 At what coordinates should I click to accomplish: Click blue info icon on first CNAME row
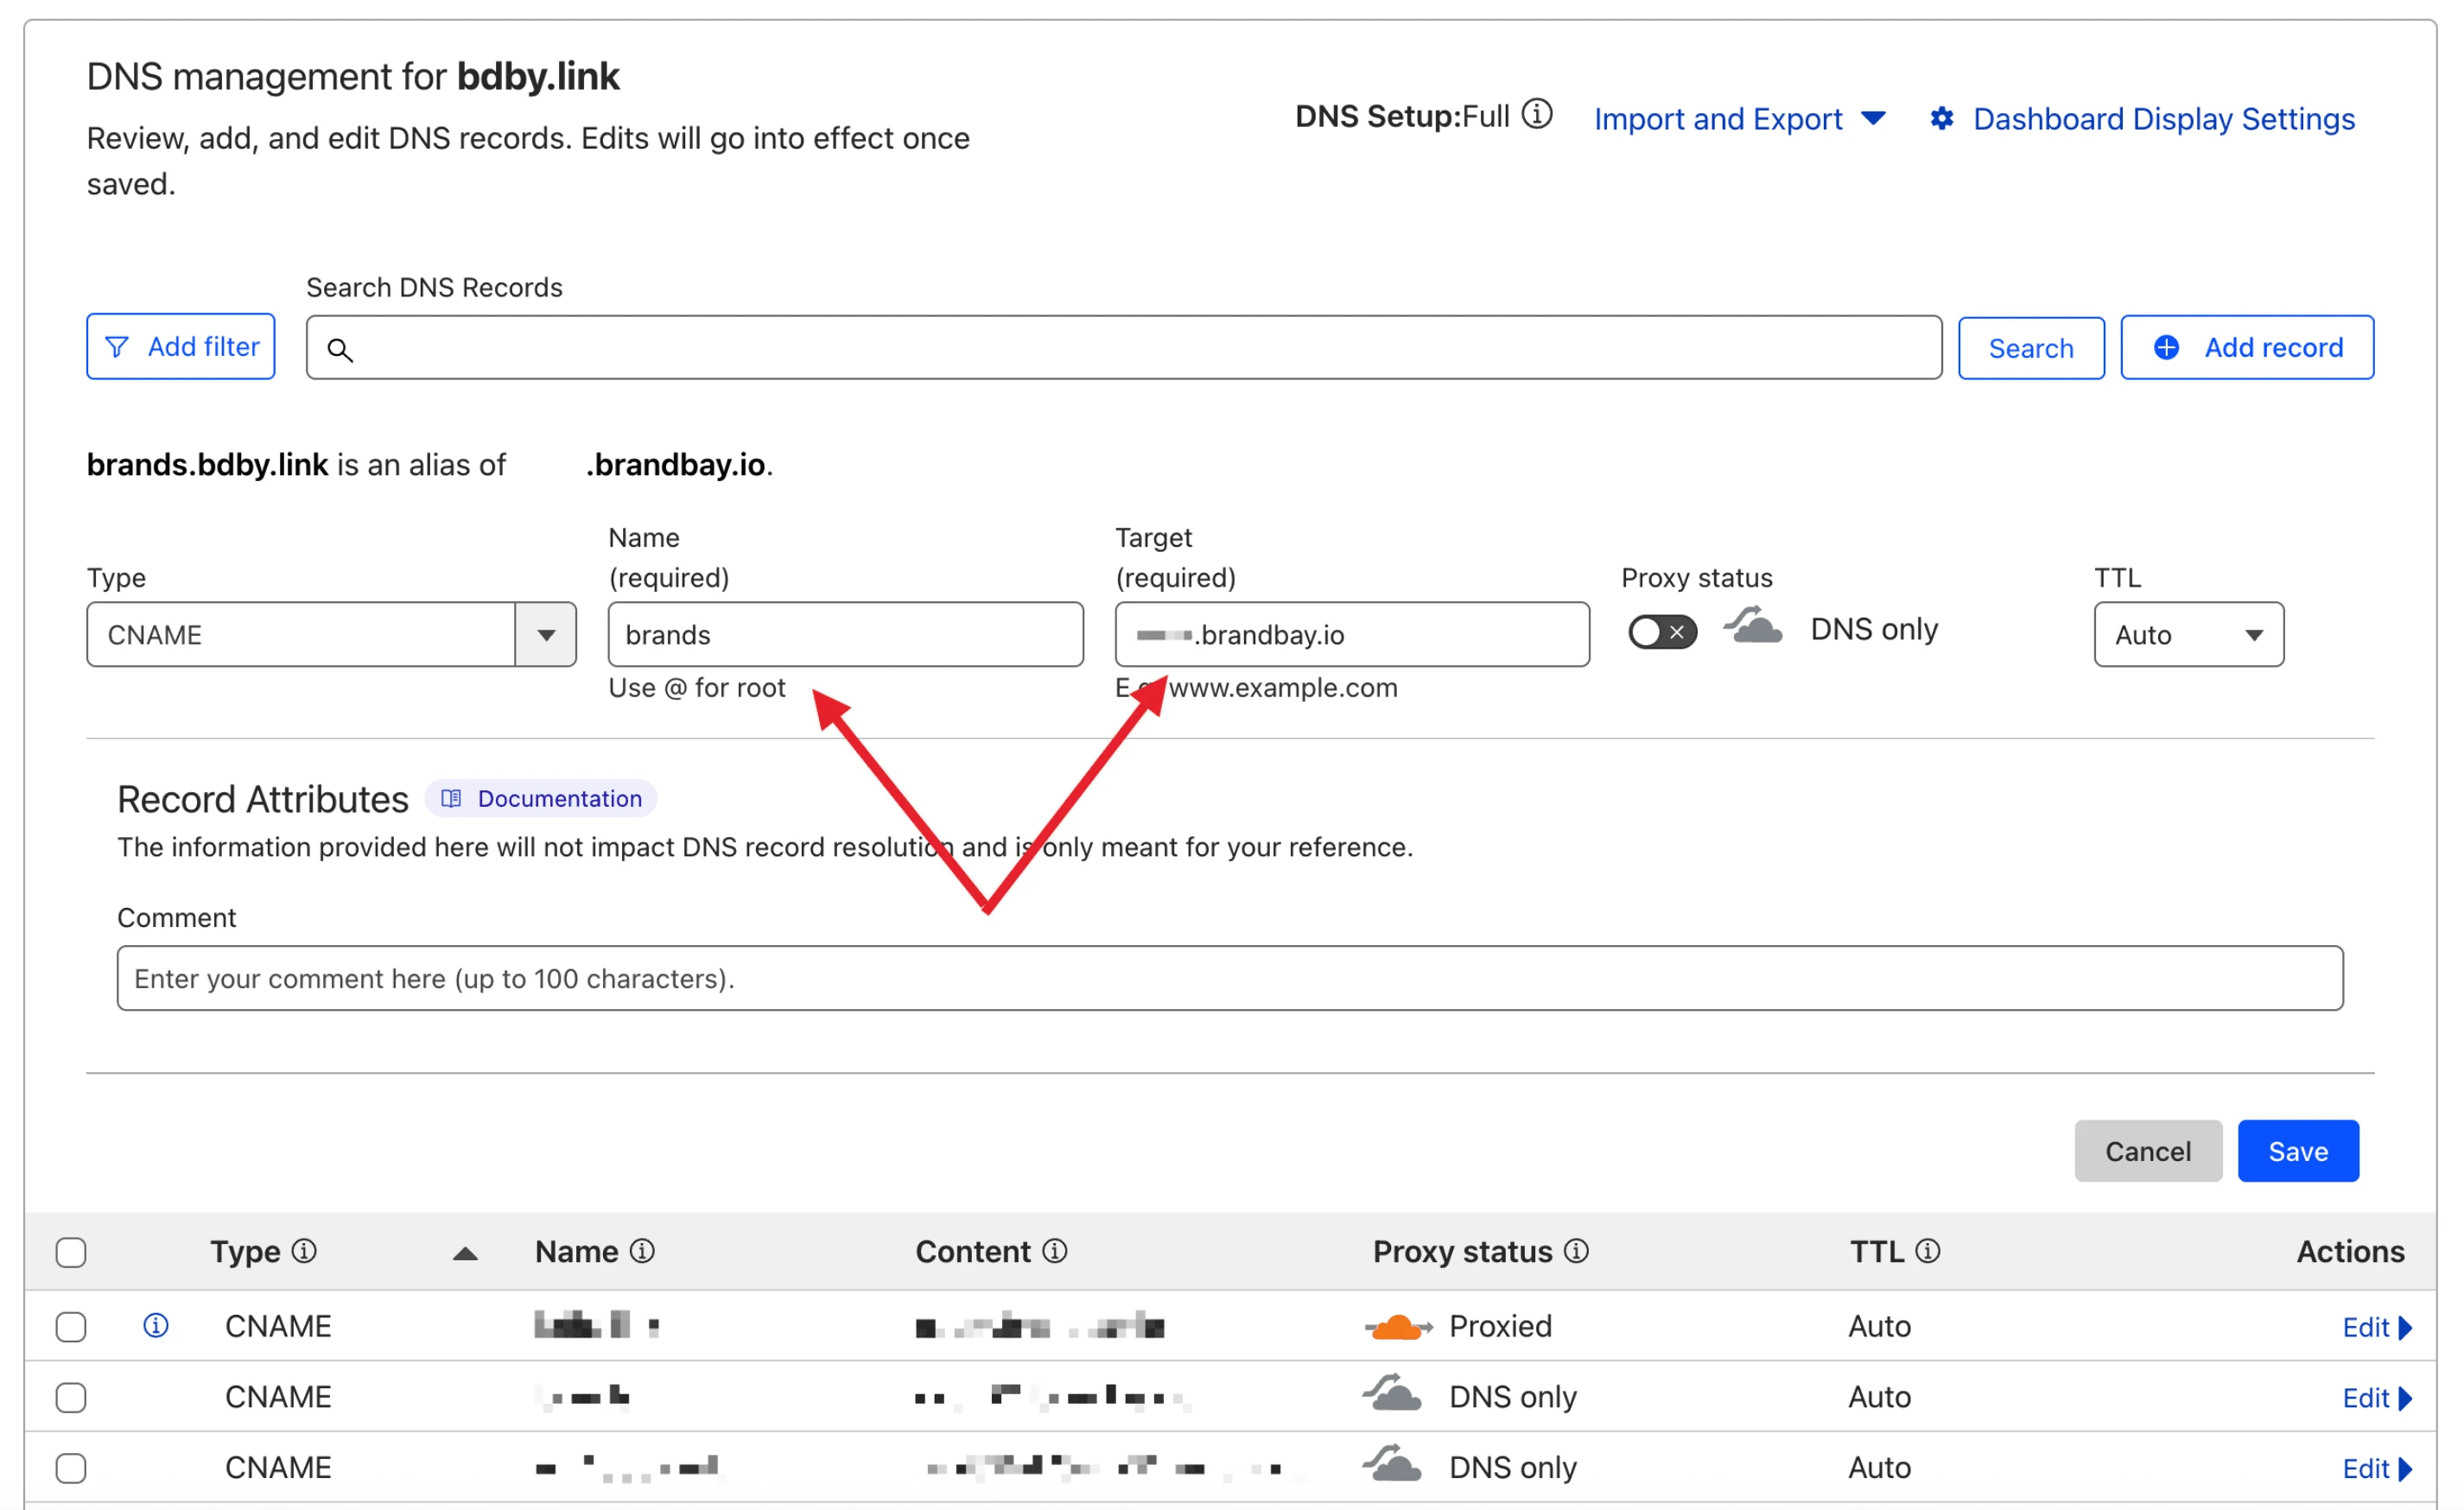(156, 1325)
